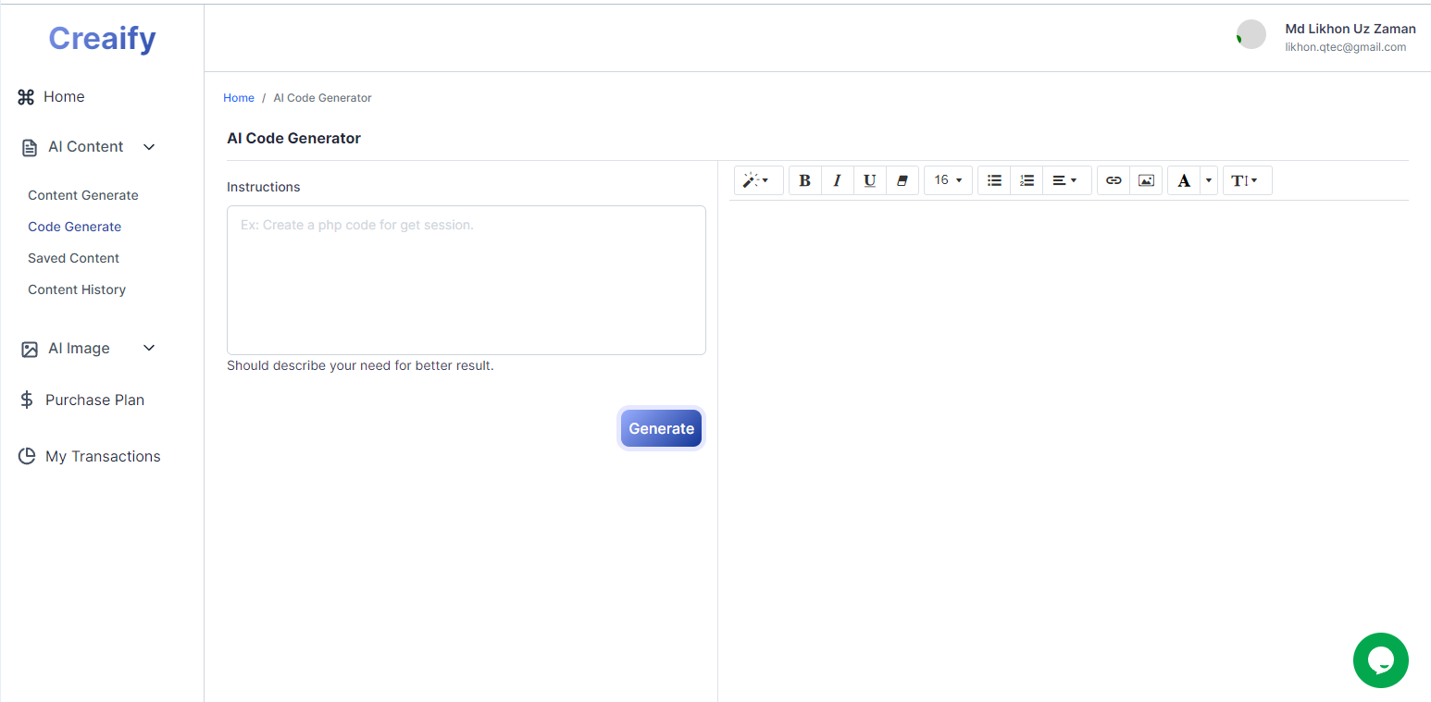This screenshot has height=702, width=1431.
Task: Go to Purchase Plan
Action: (94, 400)
